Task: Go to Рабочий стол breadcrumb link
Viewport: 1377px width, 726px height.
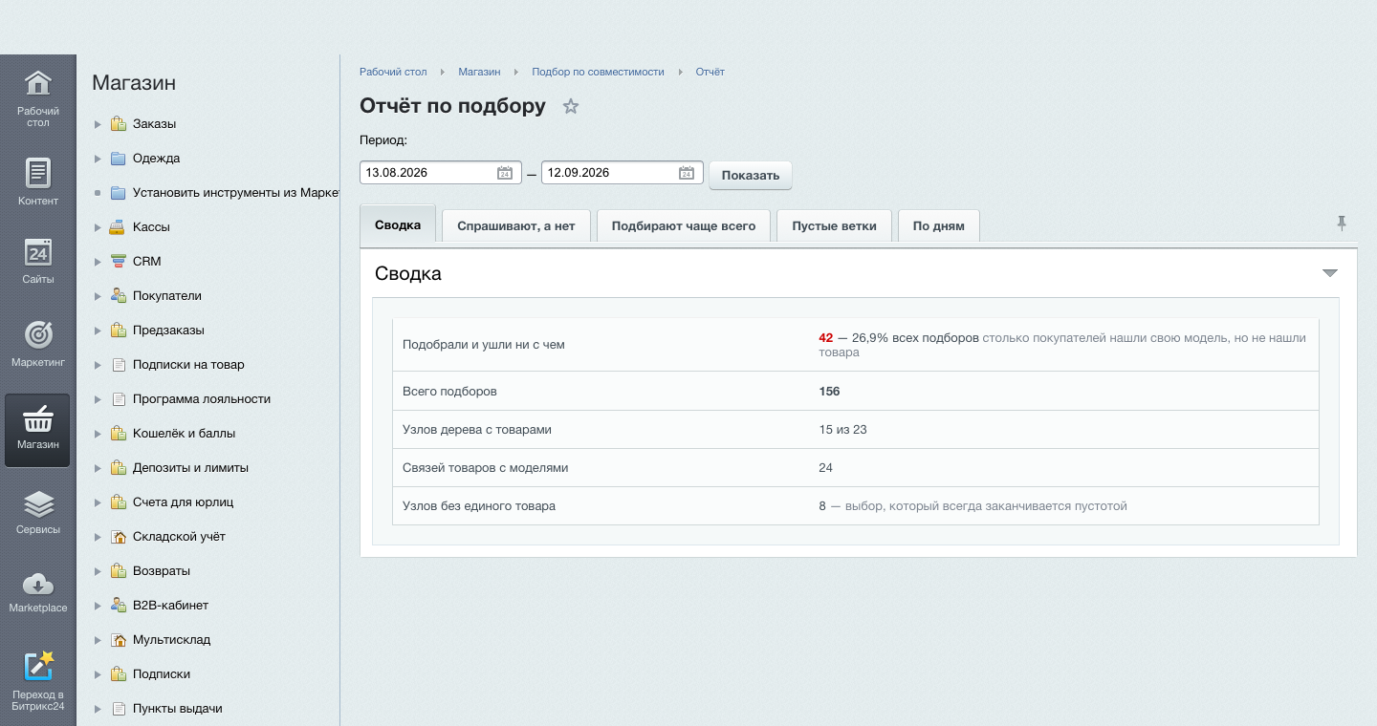Action: (393, 72)
